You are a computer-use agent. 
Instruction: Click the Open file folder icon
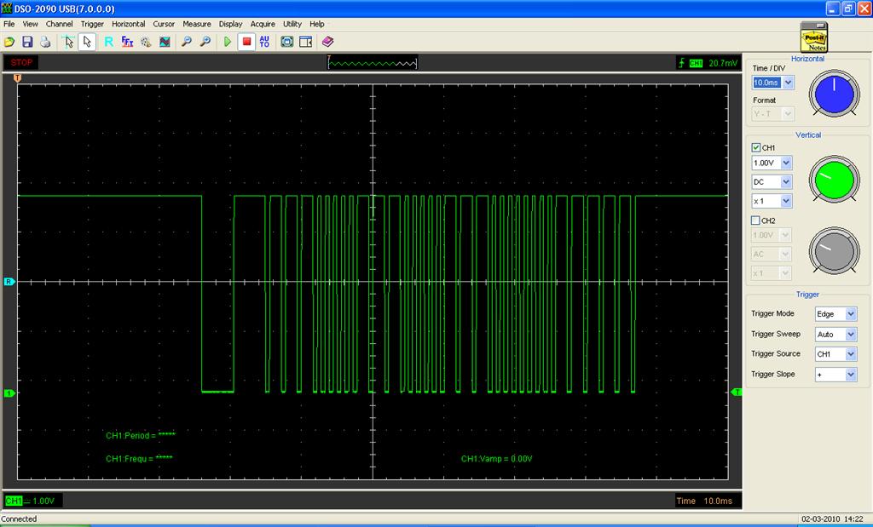coord(9,41)
